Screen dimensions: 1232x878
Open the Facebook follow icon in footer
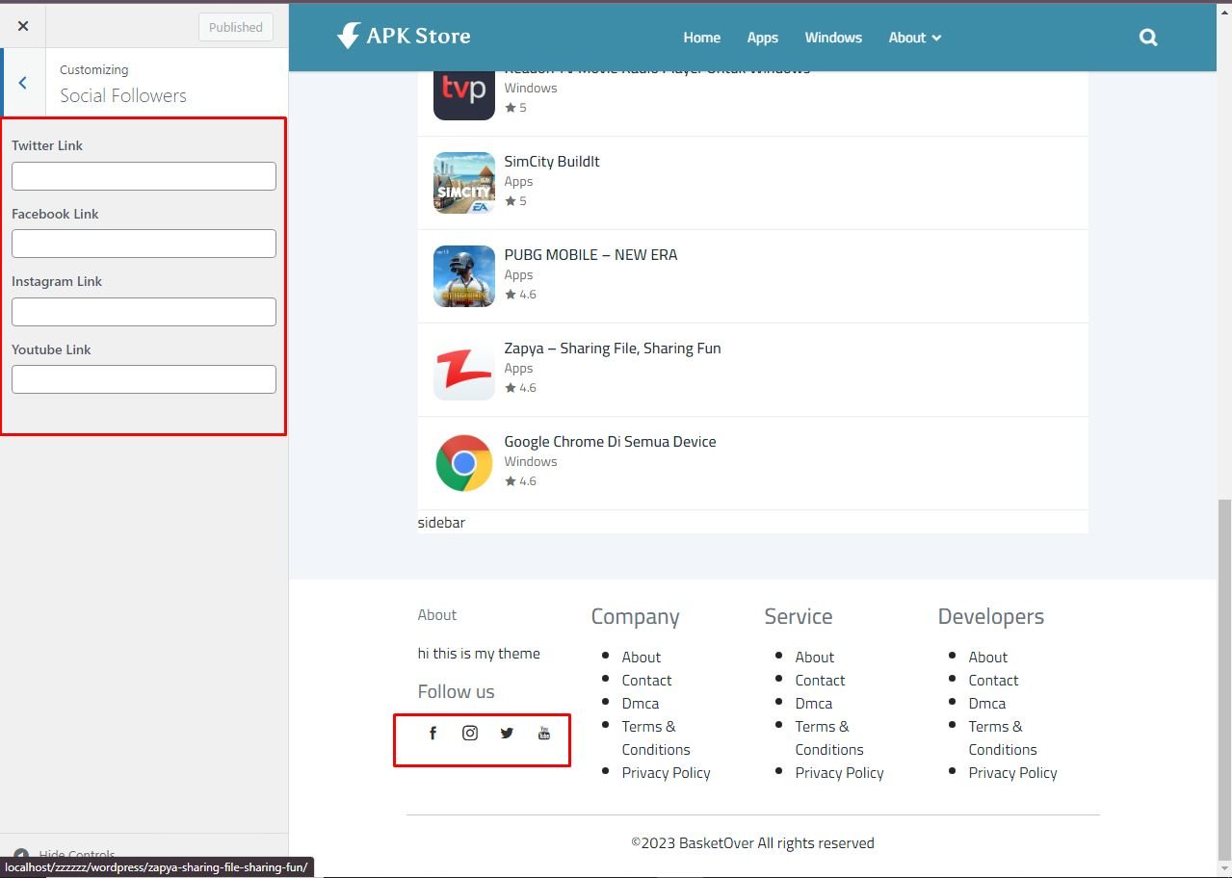[433, 734]
